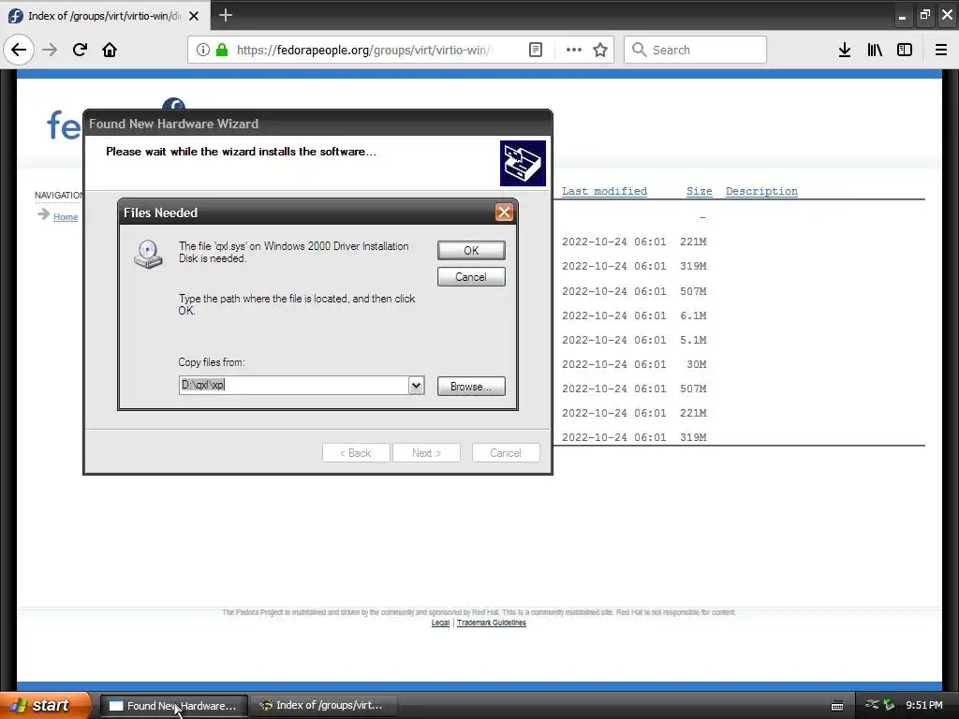Viewport: 959px width, 719px height.
Task: Click the keyboard icon in system tray
Action: coord(837,706)
